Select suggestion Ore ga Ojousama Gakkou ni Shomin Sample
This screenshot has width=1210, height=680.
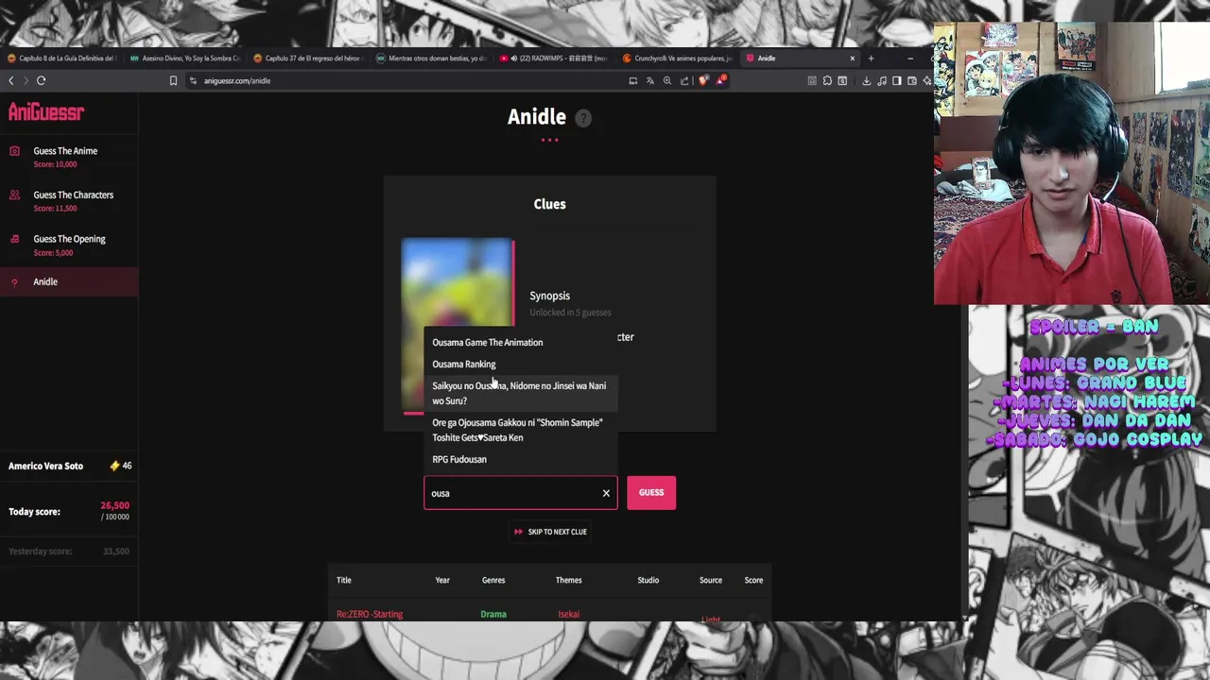pyautogui.click(x=521, y=431)
